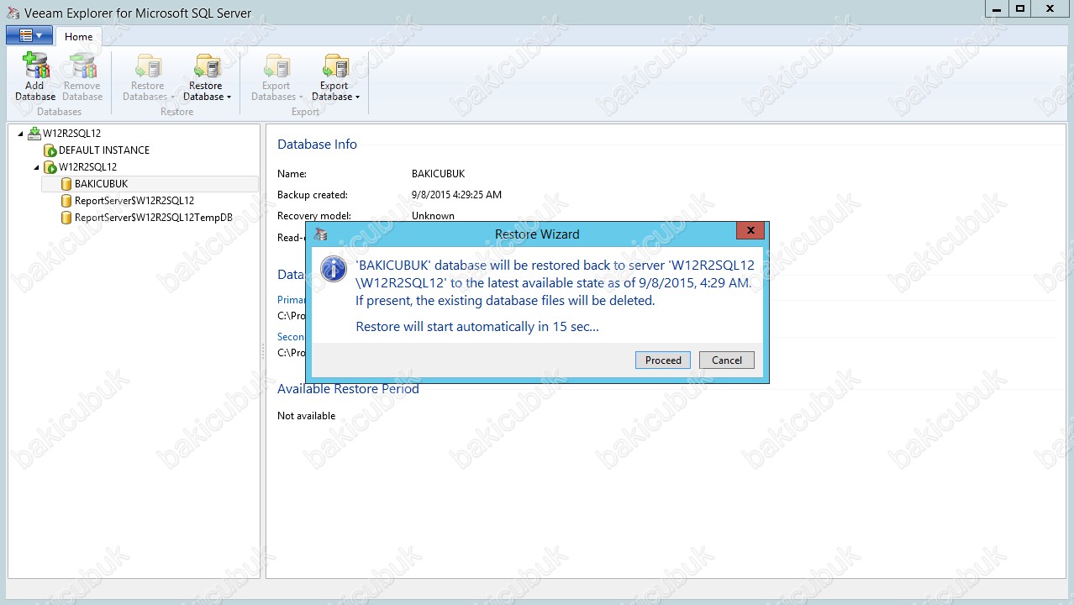Viewport: 1074px width, 605px height.
Task: Click the W12R2SQL12 instance icon
Action: click(50, 167)
